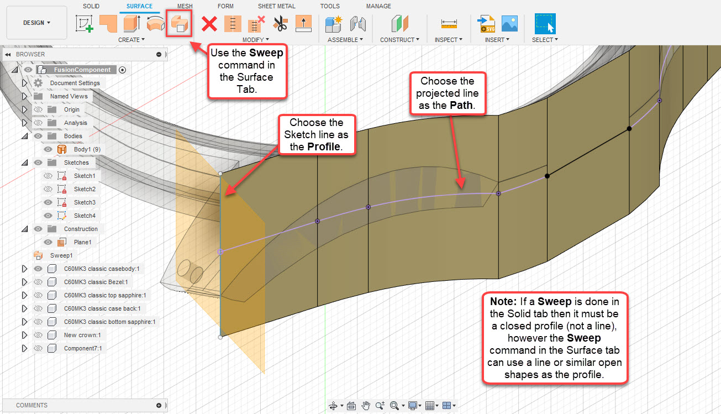This screenshot has height=414, width=721.
Task: Select the Sweep command in Surface tab
Action: [x=179, y=24]
